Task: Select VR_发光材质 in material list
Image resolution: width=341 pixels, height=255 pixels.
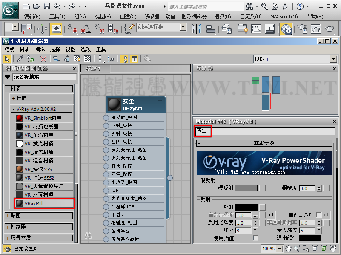Action: pos(44,144)
